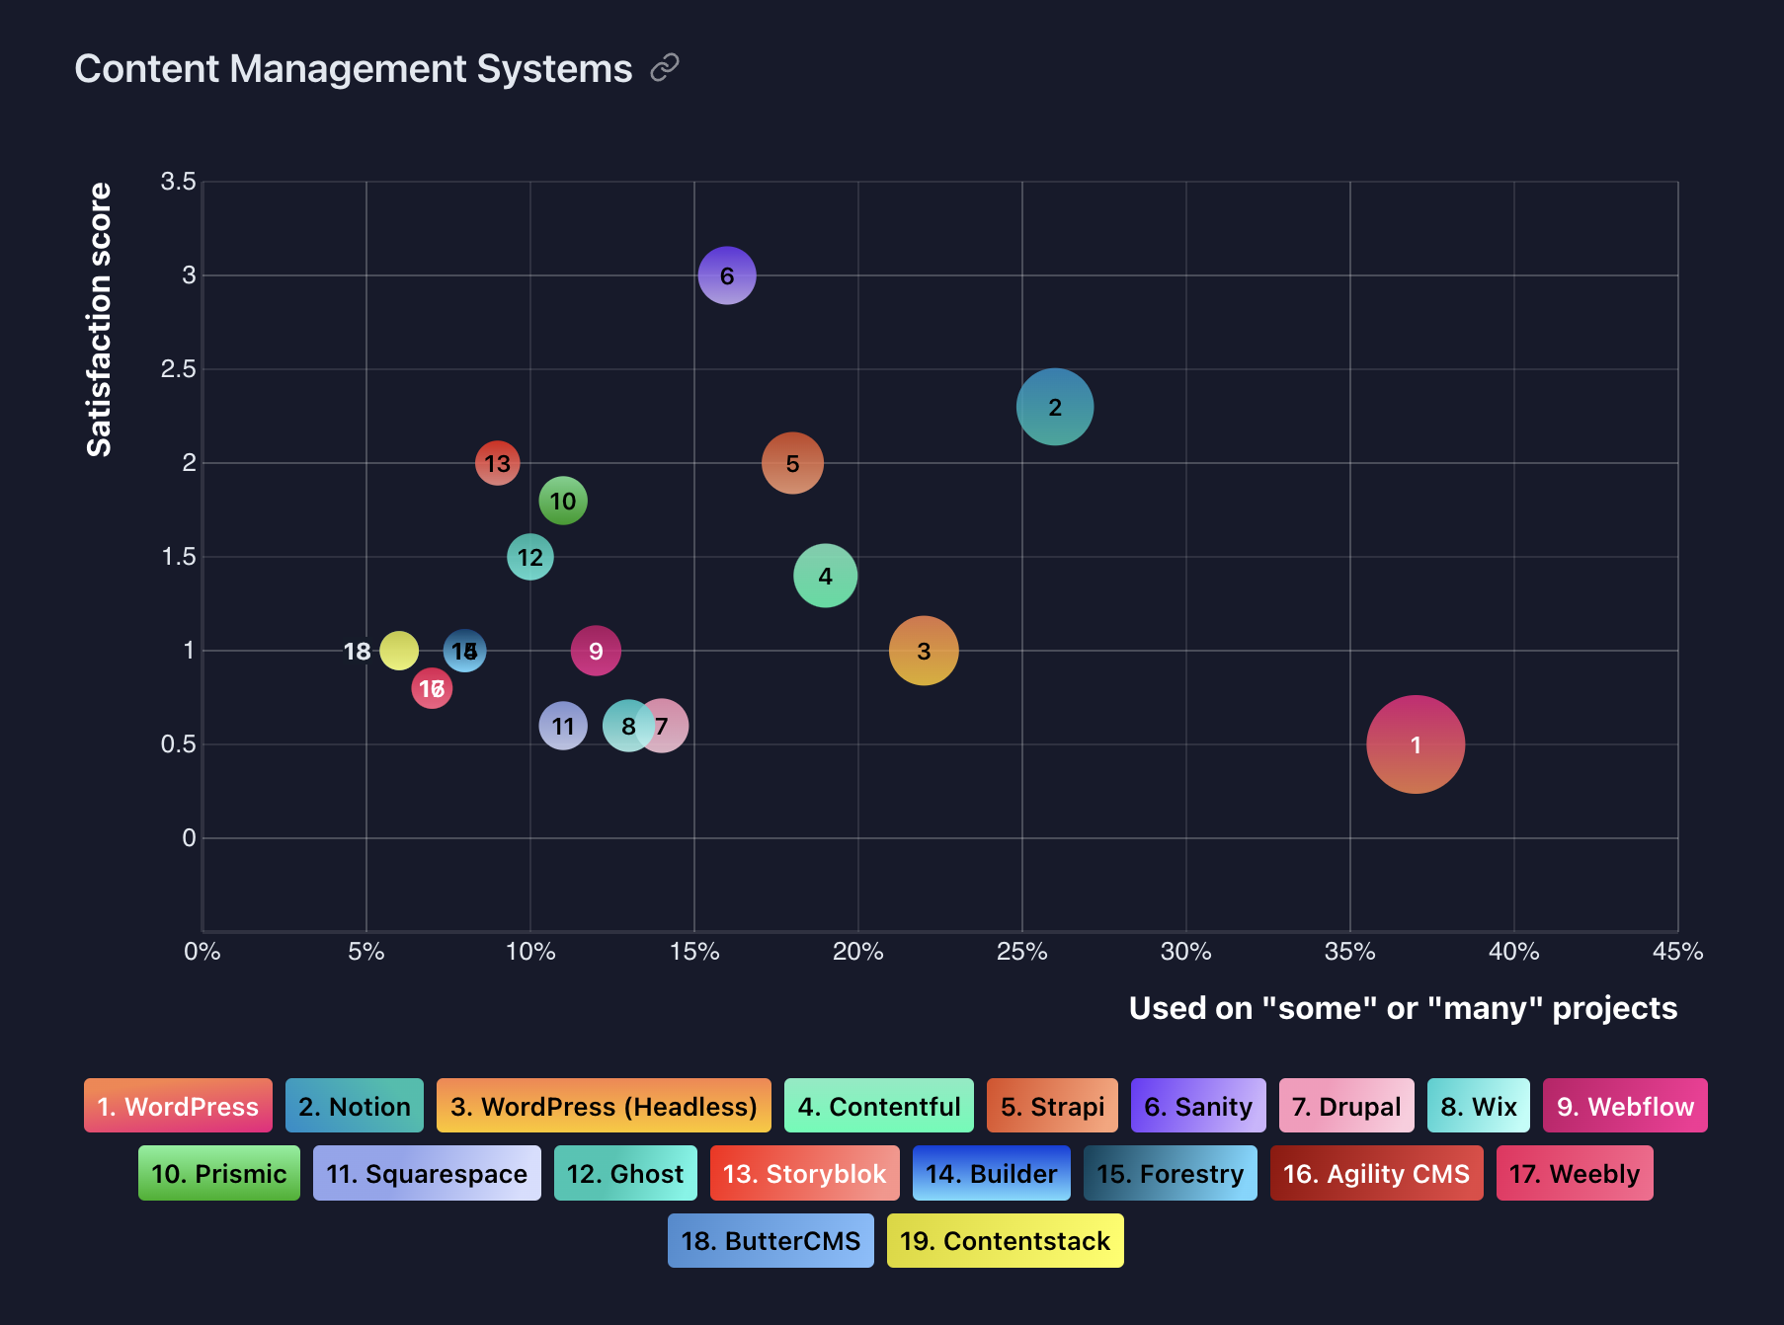
Task: Select the 3. WordPress (Headless) legend tag
Action: click(604, 1106)
